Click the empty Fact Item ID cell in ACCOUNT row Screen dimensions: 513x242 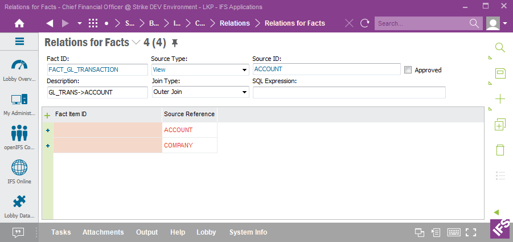coord(108,130)
